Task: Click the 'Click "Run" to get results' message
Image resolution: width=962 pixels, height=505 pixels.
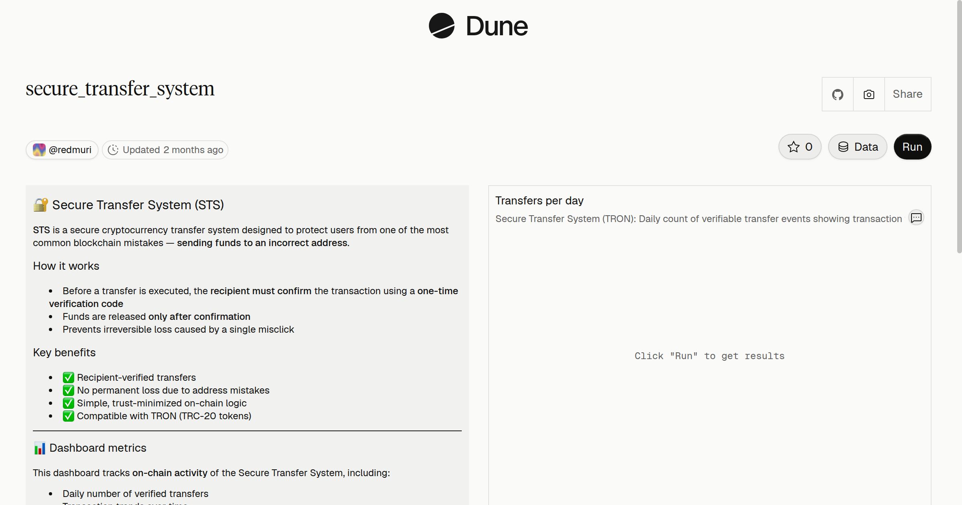Action: tap(709, 356)
